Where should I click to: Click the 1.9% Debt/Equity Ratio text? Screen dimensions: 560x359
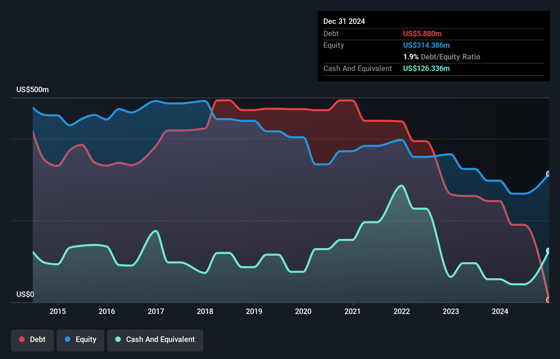click(x=442, y=57)
